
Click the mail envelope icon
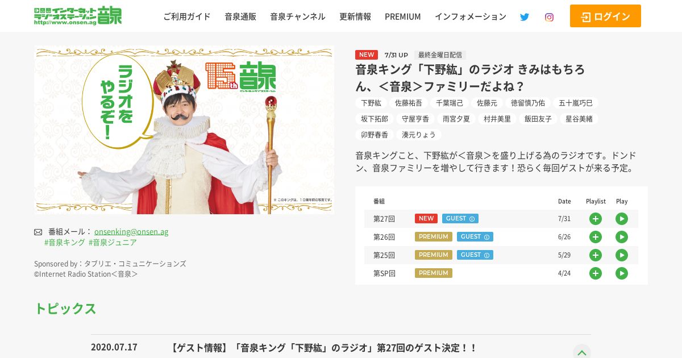[x=38, y=232]
